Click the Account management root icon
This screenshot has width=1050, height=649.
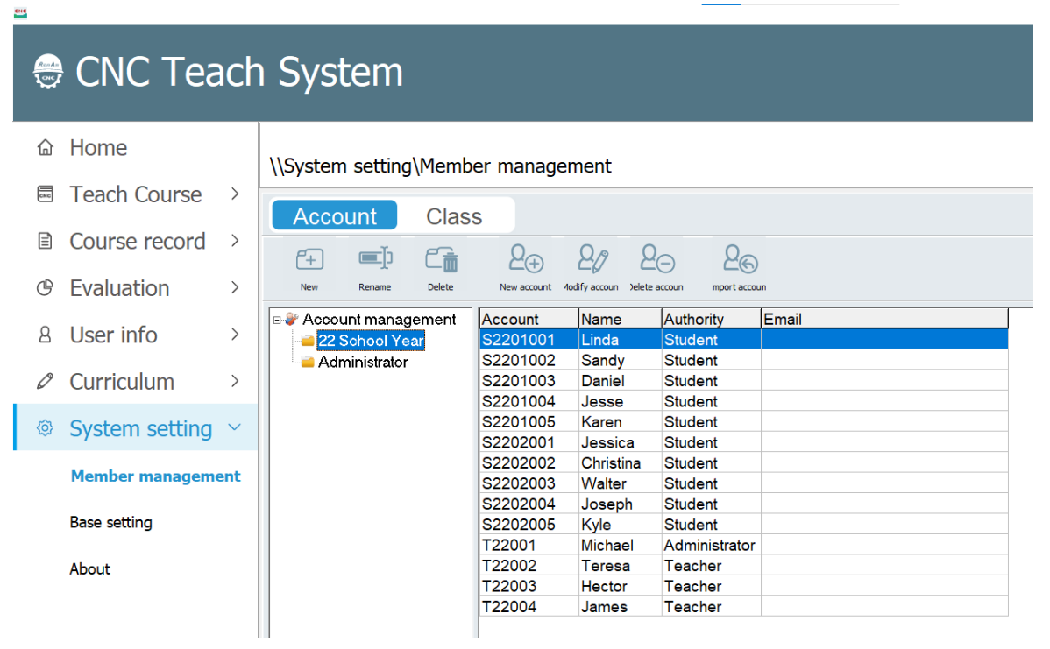(x=291, y=319)
